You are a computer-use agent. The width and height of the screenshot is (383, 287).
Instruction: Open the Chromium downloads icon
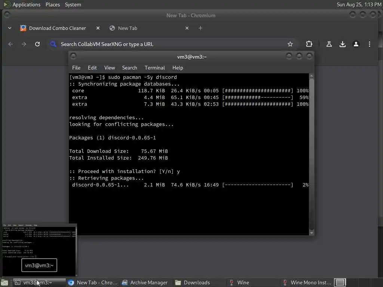[343, 44]
